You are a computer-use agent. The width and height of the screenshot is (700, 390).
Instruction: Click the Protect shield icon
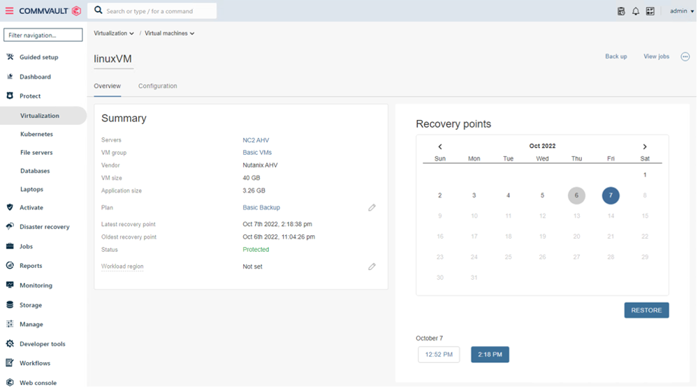click(x=10, y=96)
